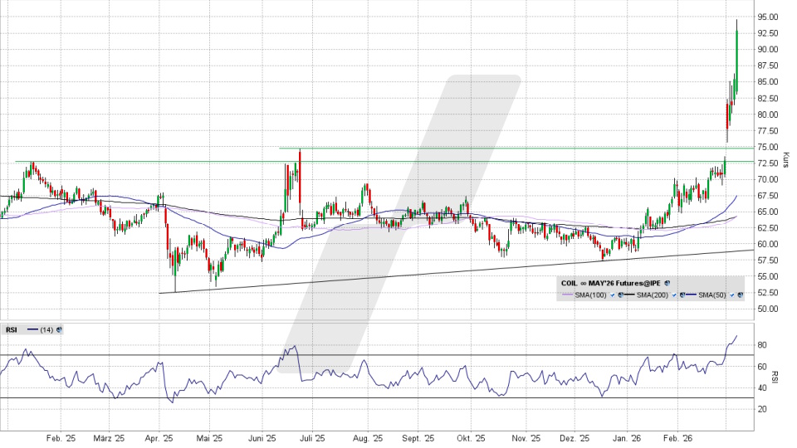Screen dimensions: 797x448
Task: Click the RSI axis value 80
Action: [x=762, y=345]
